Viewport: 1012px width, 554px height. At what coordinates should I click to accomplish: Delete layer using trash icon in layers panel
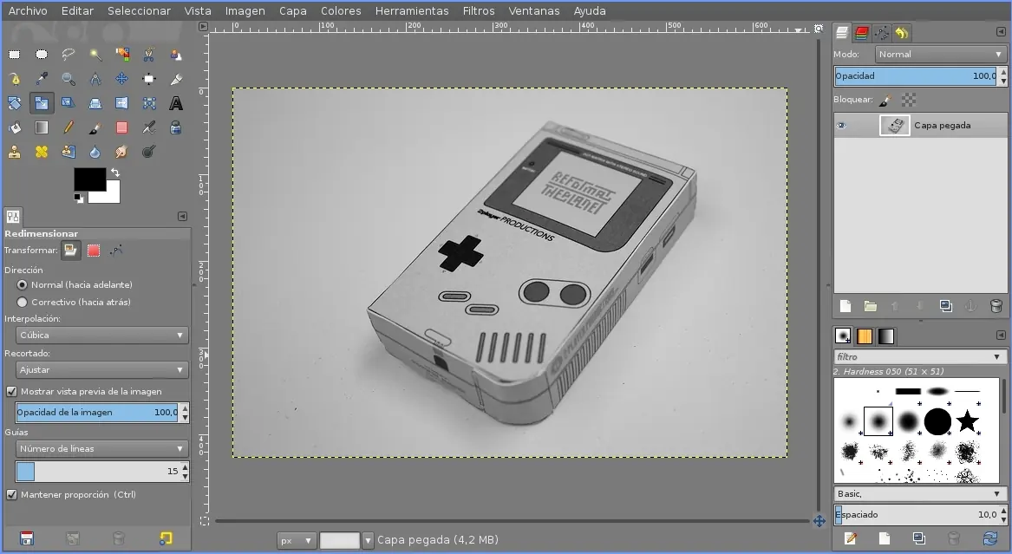996,306
